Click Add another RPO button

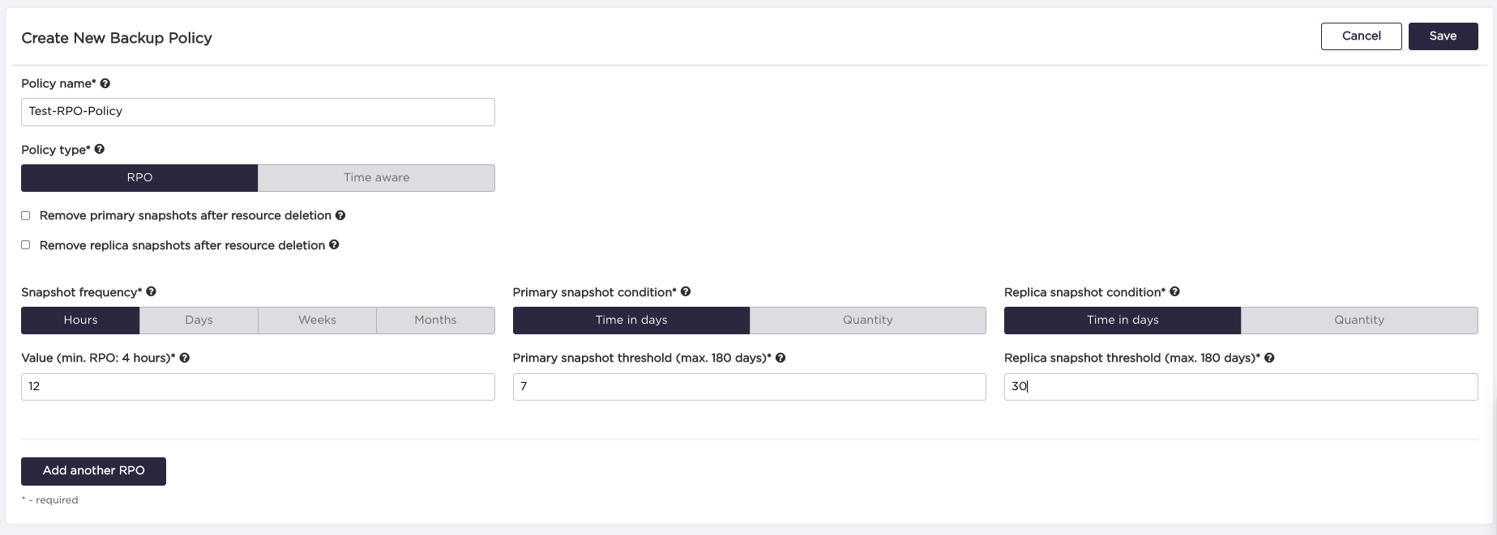(93, 471)
